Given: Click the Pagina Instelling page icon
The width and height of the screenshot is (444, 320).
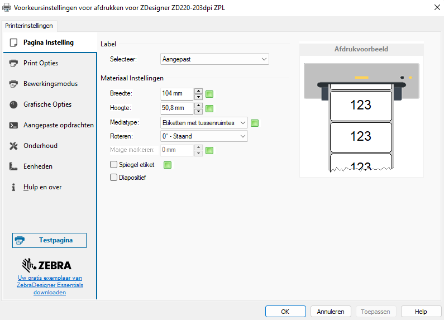Looking at the screenshot, I should click(13, 42).
